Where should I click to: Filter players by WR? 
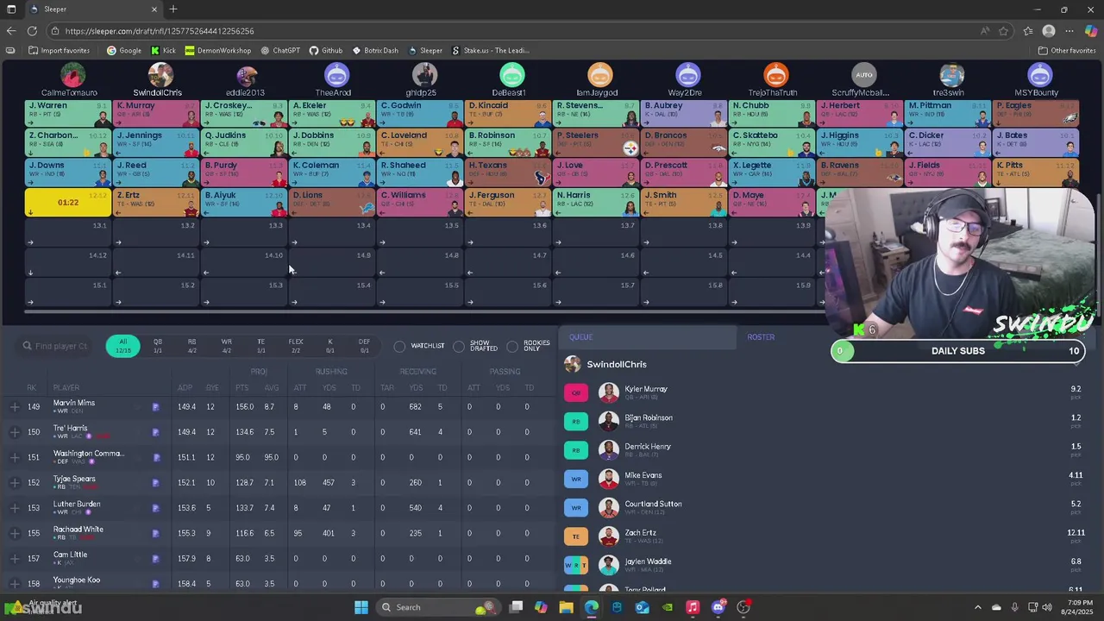click(x=226, y=346)
